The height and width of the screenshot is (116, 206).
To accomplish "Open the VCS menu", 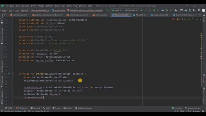I will 75,6.
